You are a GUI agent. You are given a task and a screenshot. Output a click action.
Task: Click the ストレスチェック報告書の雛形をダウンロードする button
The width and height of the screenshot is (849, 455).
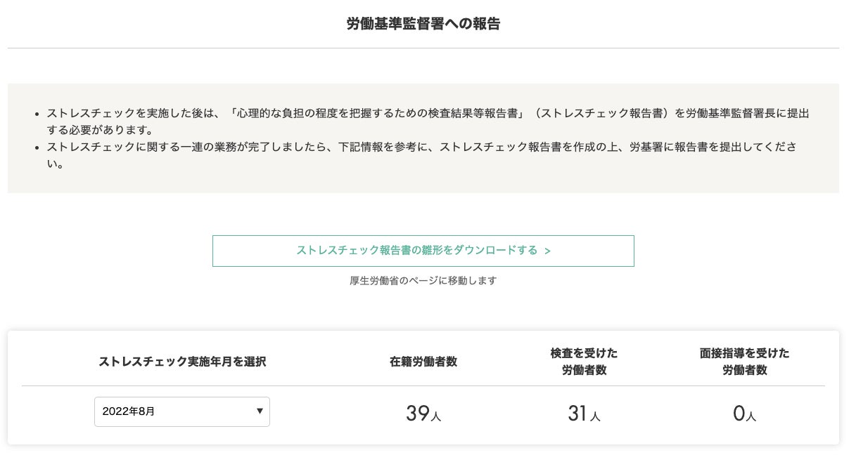423,251
